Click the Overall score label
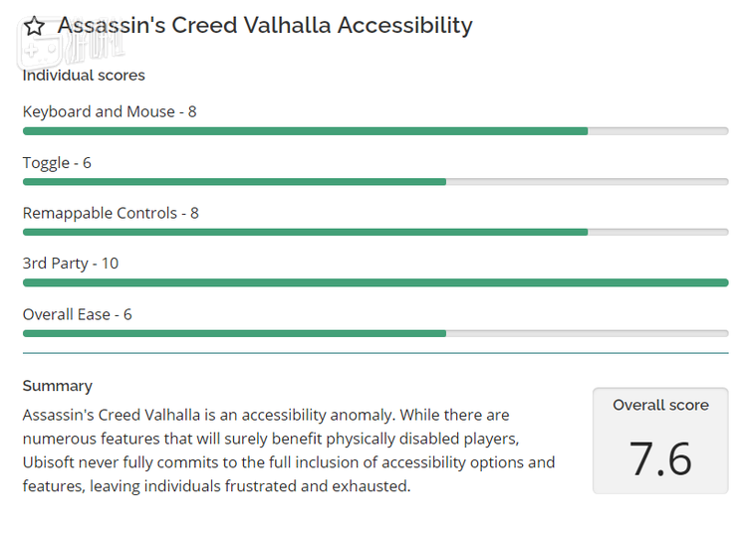Image resolution: width=747 pixels, height=539 pixels. [660, 405]
